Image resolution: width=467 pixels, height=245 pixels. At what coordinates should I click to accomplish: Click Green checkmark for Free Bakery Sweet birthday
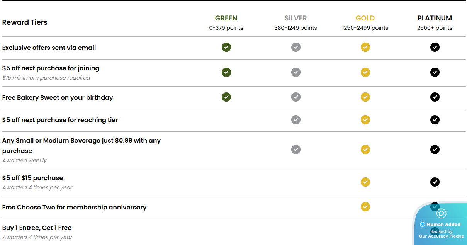click(226, 97)
